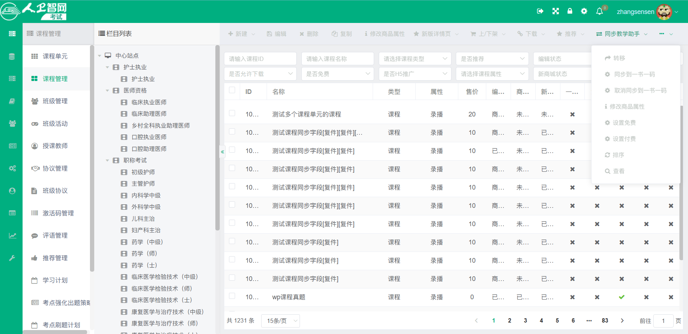
Task: Select the wrench icon in the far-left sidebar
Action: coord(12,258)
